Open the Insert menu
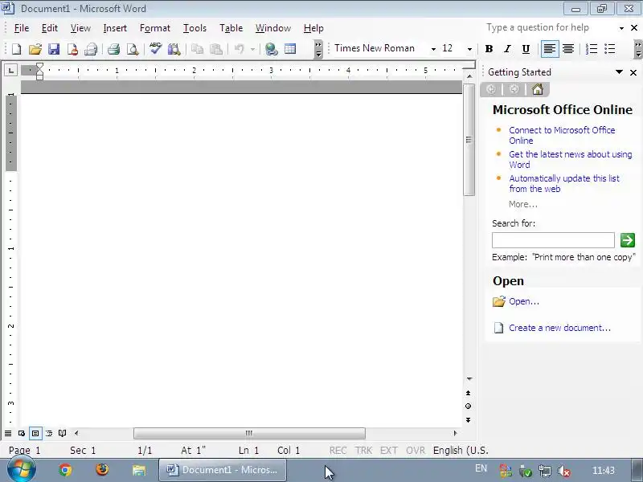The image size is (643, 482). (115, 28)
